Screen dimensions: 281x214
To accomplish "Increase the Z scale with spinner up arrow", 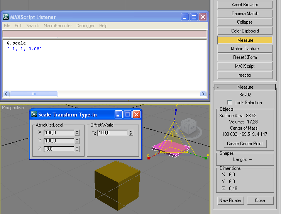I will [x=77, y=147].
